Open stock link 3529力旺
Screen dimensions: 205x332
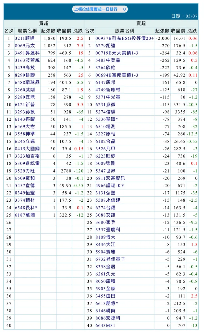tap(25, 171)
